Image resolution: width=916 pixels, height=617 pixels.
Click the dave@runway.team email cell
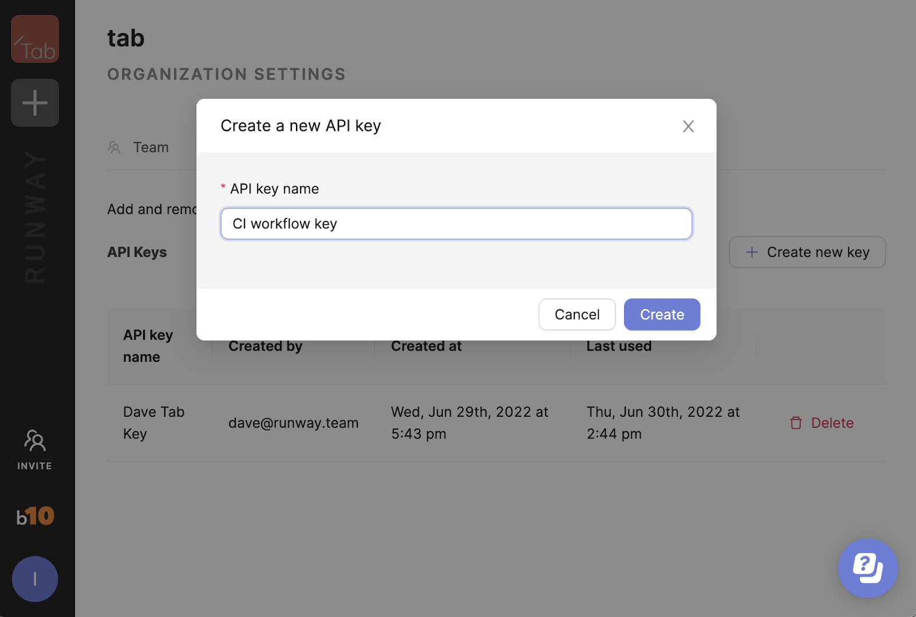click(x=293, y=423)
